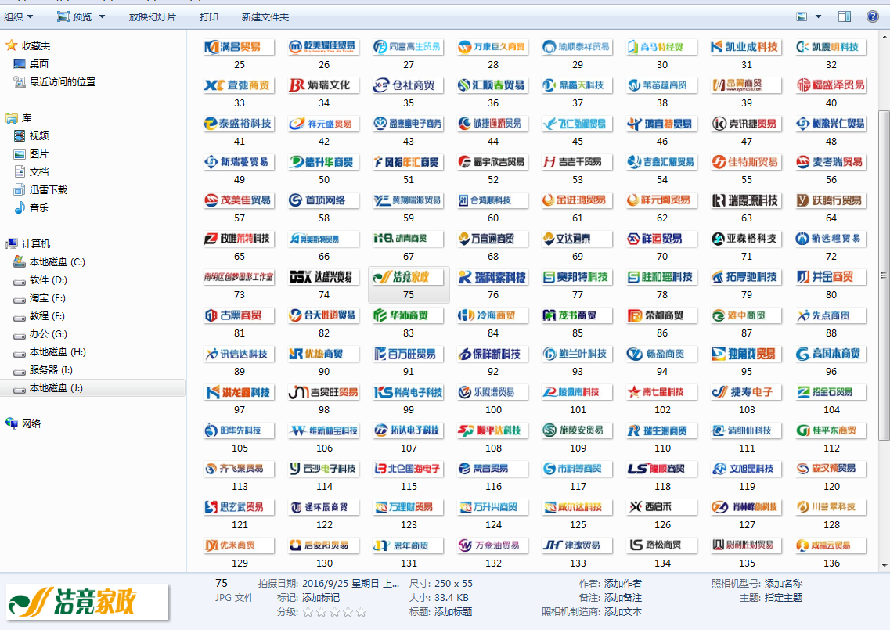Click the 预览 button

[75, 17]
